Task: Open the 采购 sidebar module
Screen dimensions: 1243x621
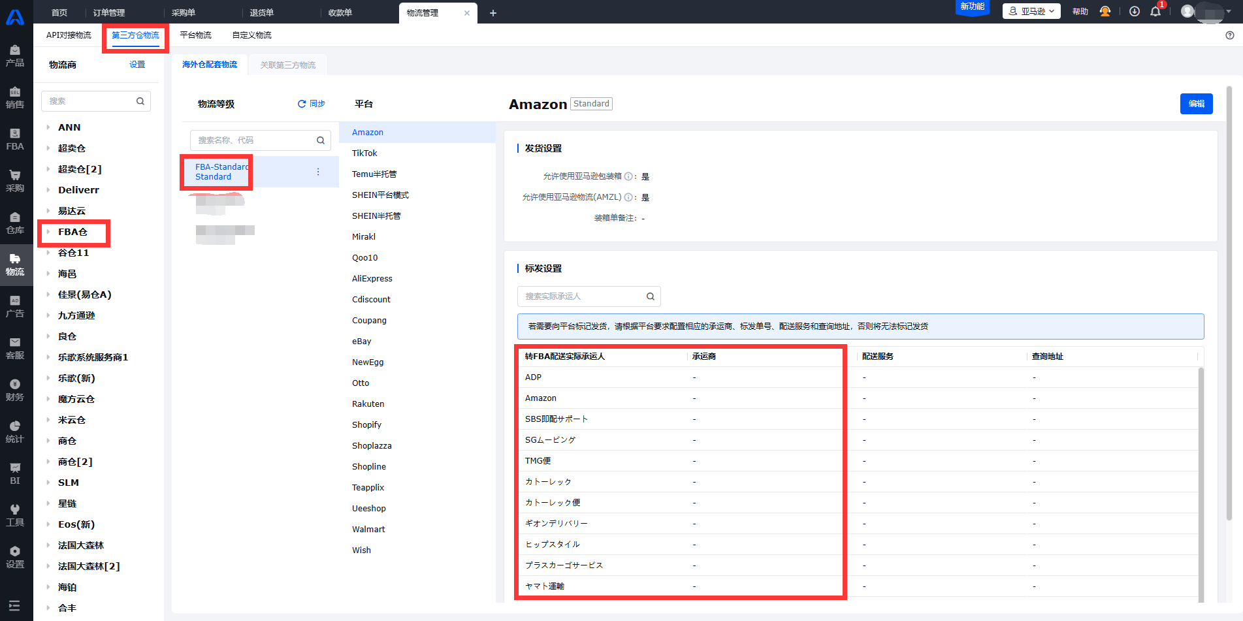Action: click(15, 182)
